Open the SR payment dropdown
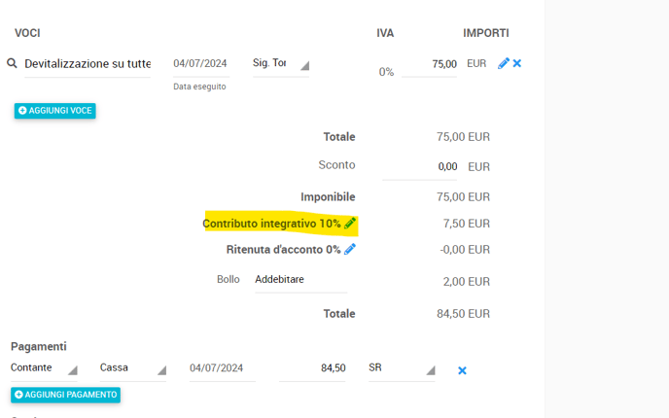This screenshot has height=418, width=669. (401, 368)
